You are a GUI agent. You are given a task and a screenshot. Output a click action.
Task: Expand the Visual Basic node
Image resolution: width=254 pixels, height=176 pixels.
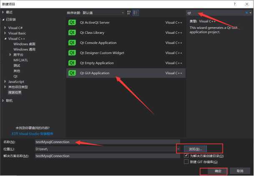5,33
